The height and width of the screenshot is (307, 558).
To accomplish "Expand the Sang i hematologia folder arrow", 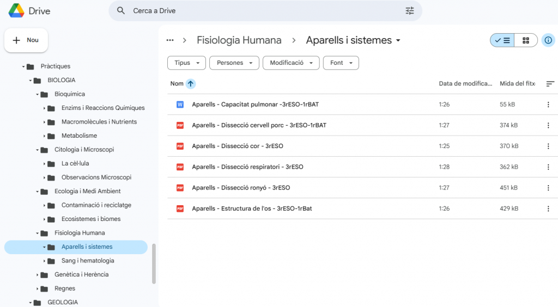I will [x=44, y=261].
